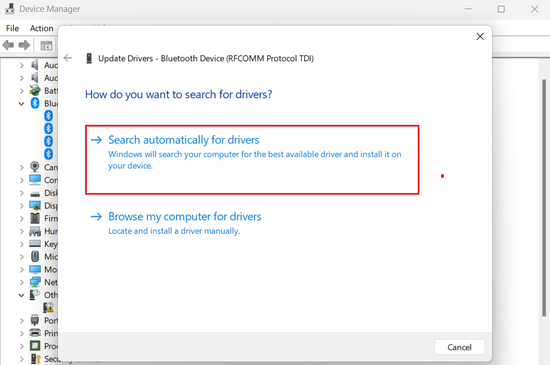Open the Action menu

(41, 28)
